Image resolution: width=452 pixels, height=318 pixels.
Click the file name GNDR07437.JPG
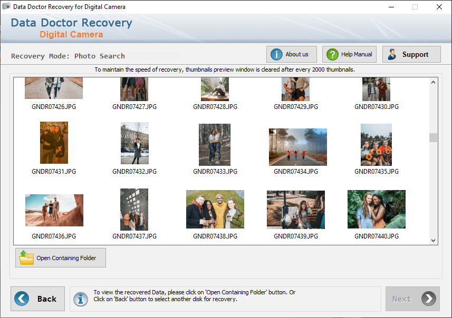[134, 236]
